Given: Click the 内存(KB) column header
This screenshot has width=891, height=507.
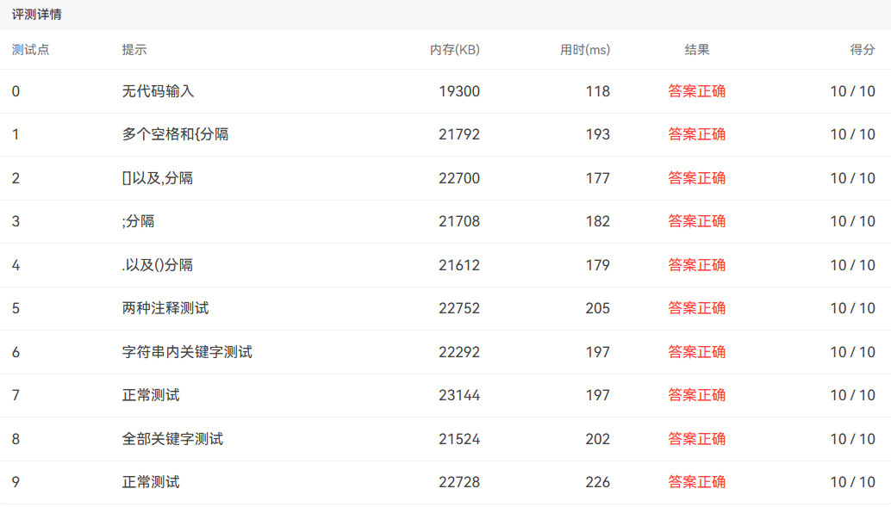Looking at the screenshot, I should pyautogui.click(x=454, y=50).
